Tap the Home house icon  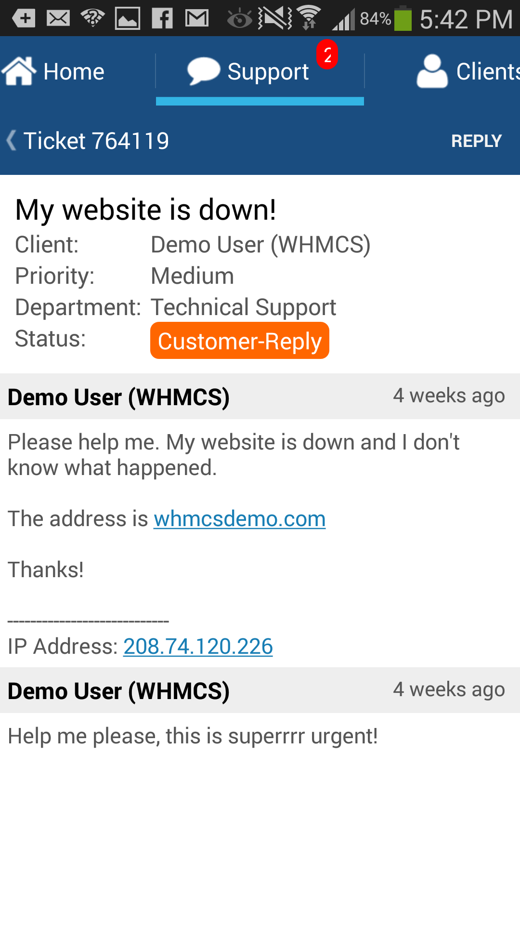click(x=19, y=71)
